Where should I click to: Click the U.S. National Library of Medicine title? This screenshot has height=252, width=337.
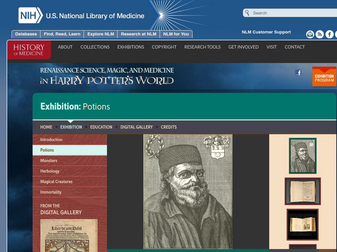(95, 16)
